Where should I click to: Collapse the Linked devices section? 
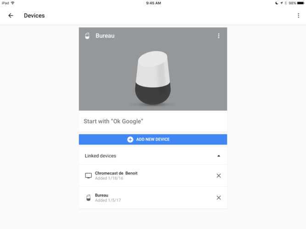pyautogui.click(x=218, y=156)
